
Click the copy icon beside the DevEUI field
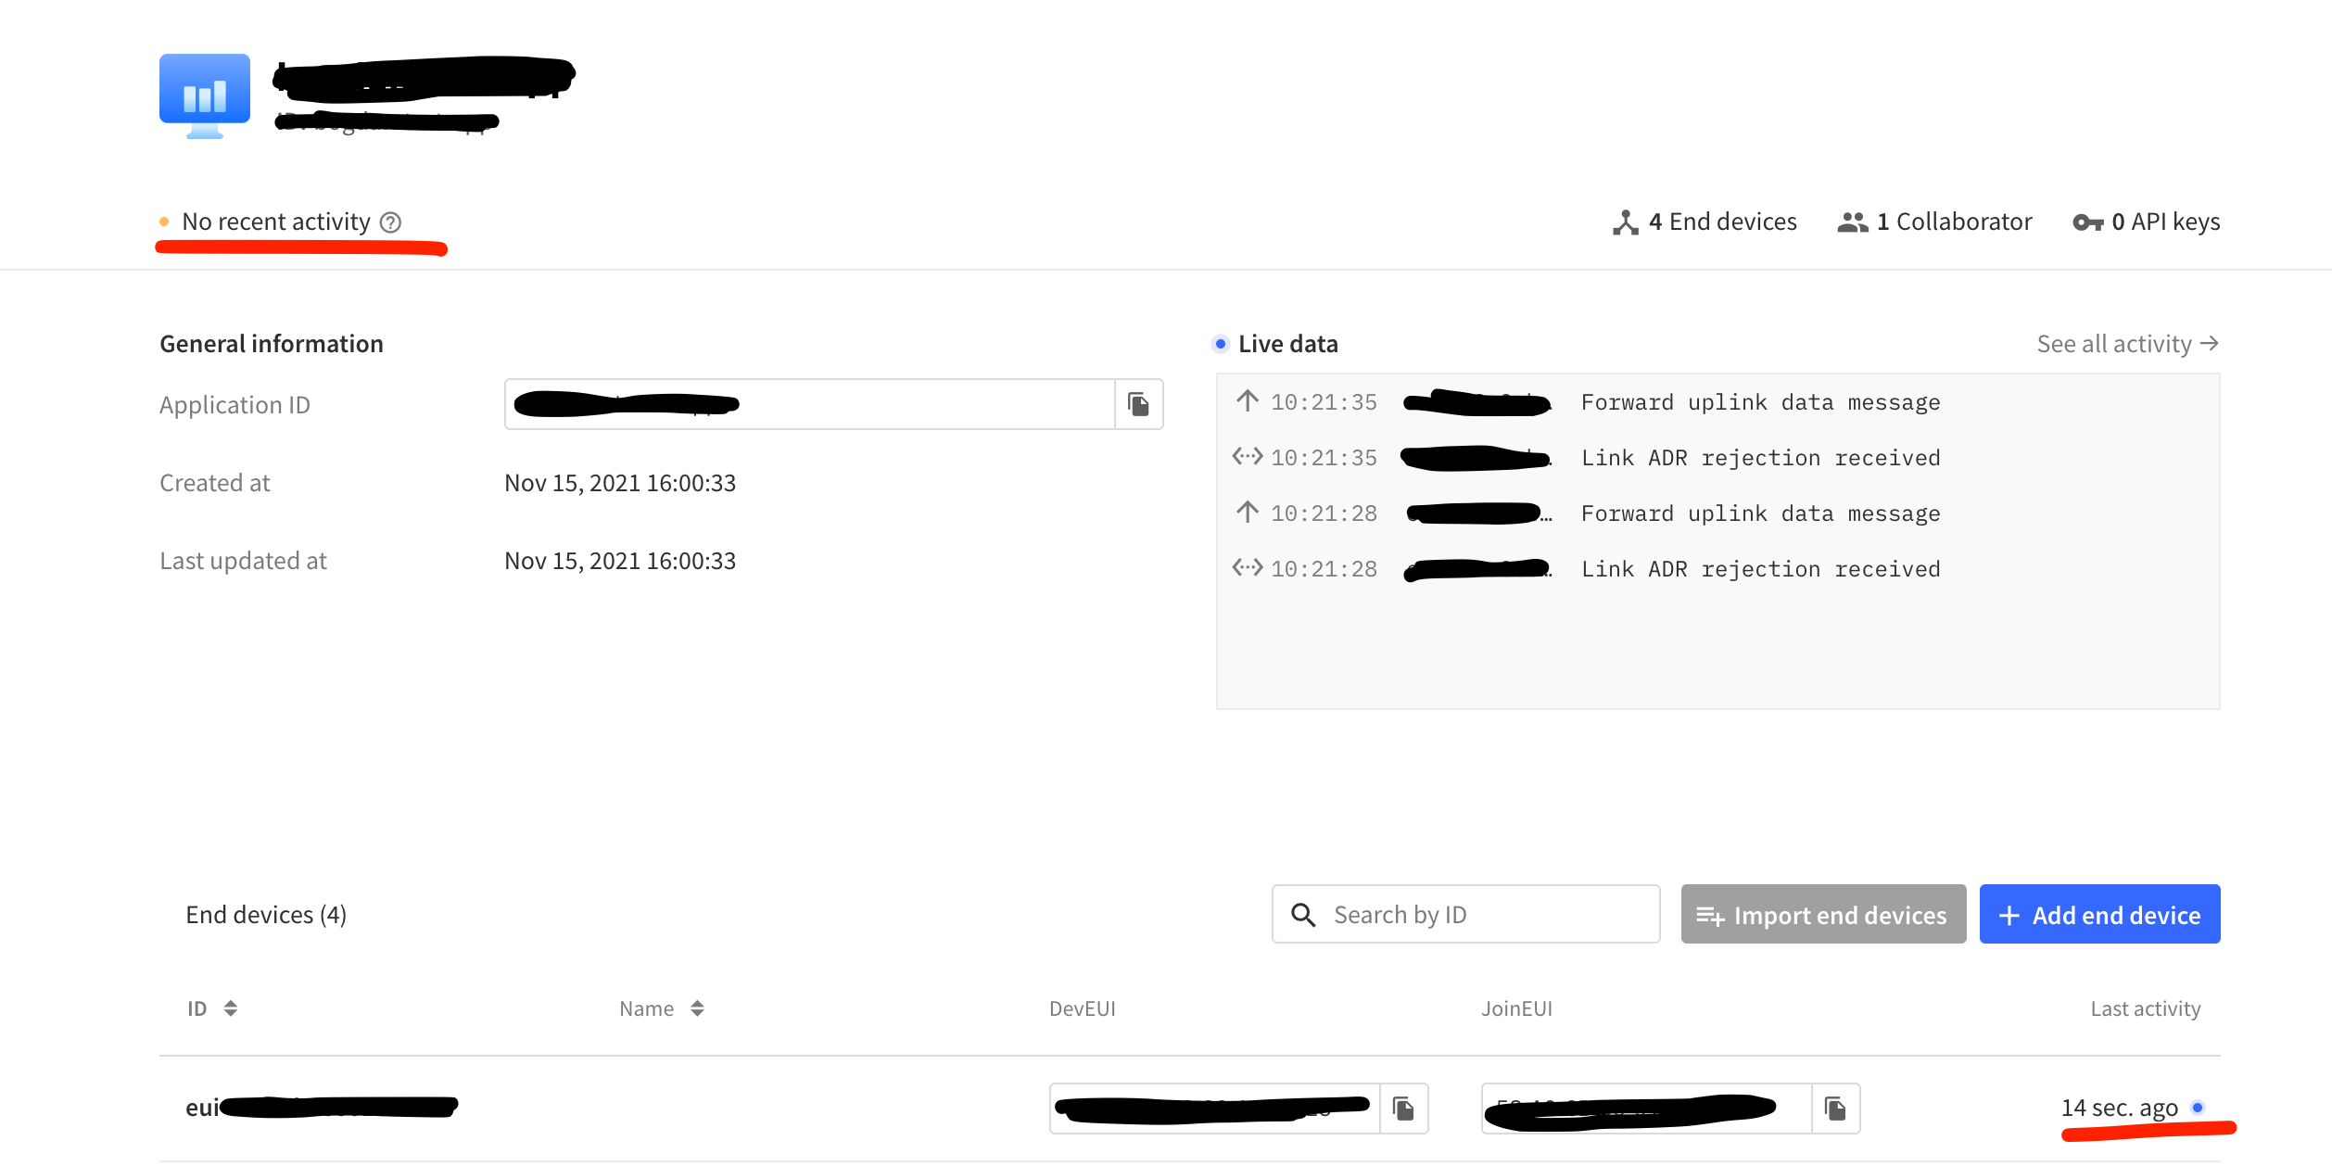(x=1402, y=1108)
